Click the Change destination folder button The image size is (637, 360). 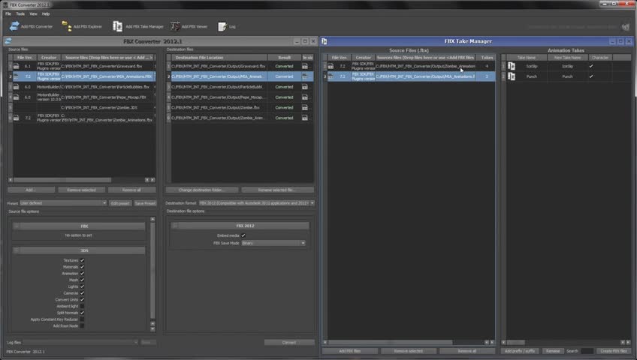pyautogui.click(x=202, y=190)
